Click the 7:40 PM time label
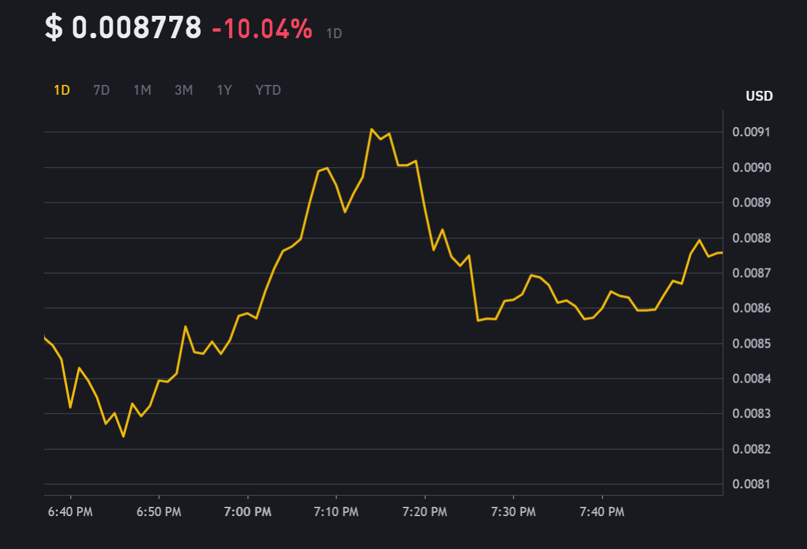 [602, 511]
